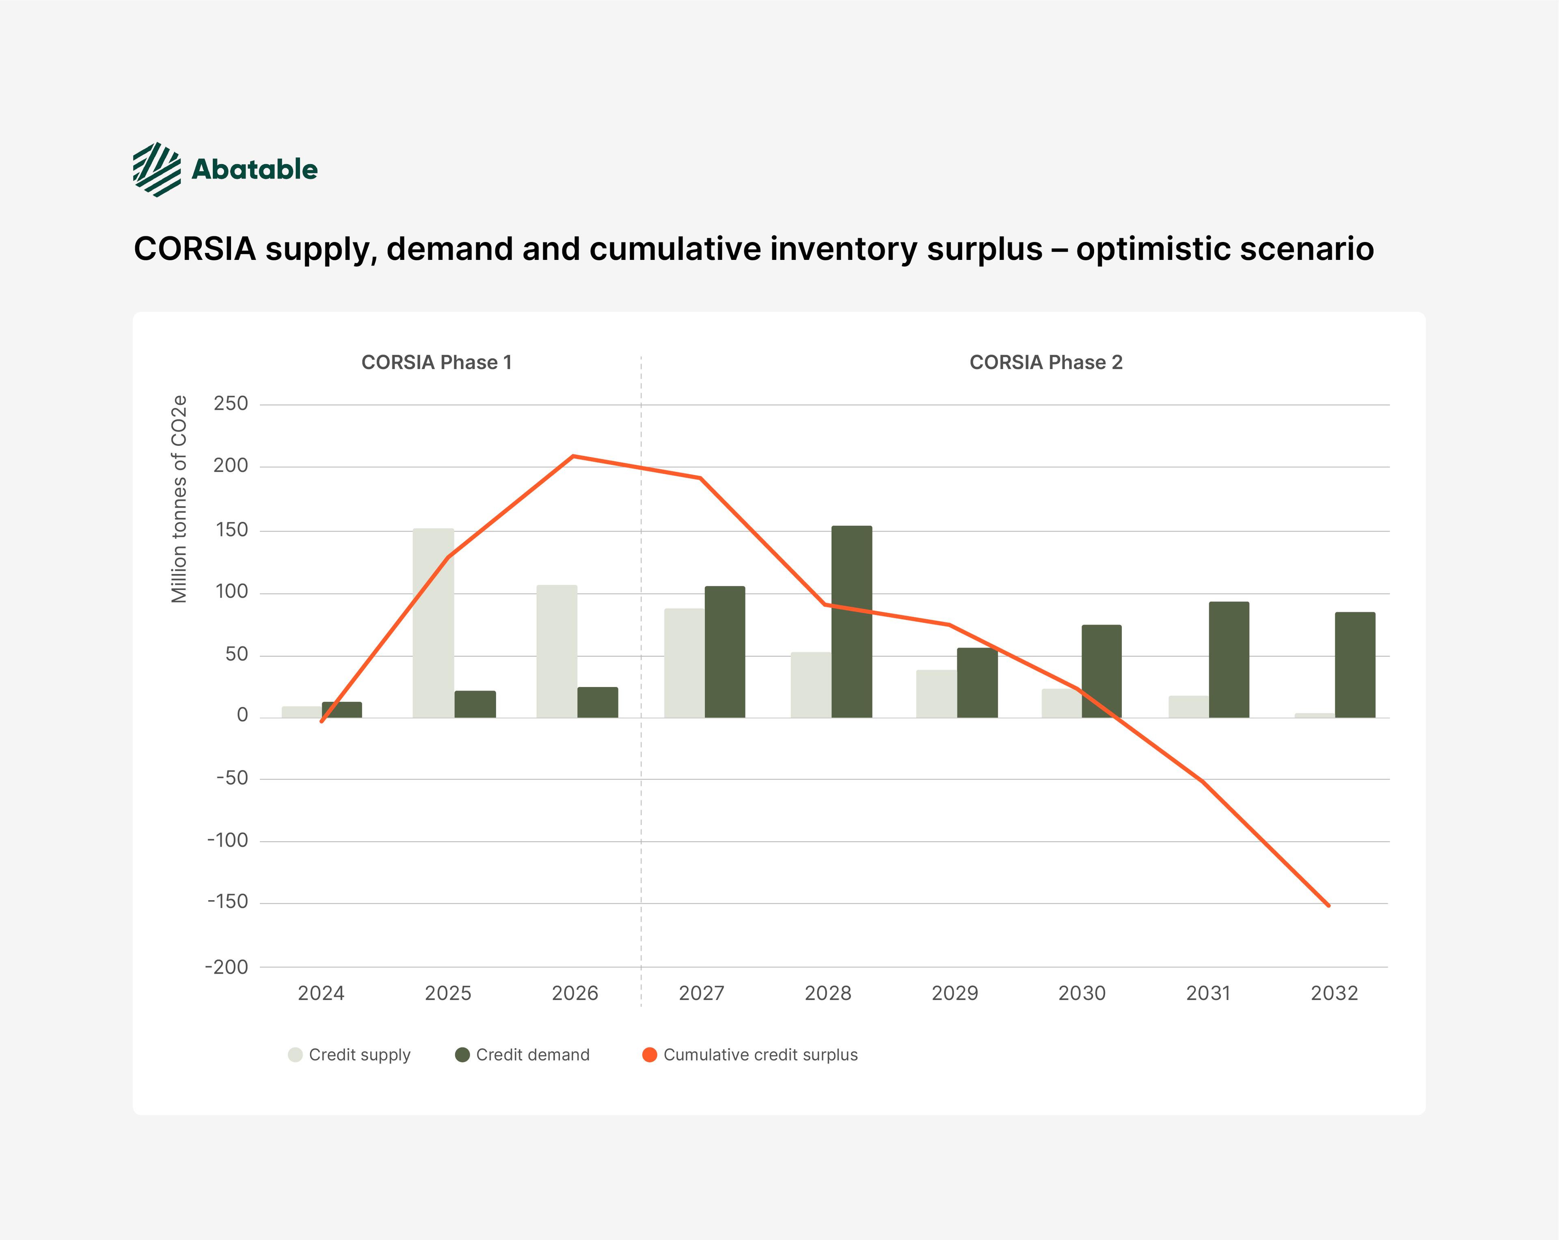Click the 2027 x-axis year label

(x=702, y=994)
